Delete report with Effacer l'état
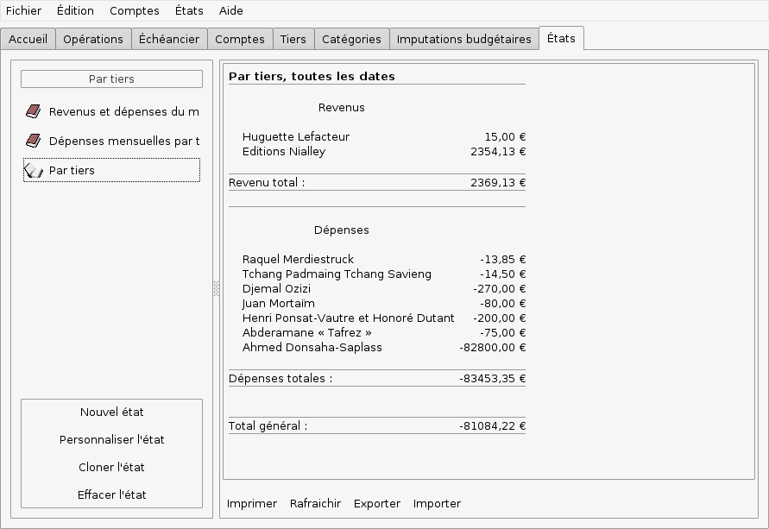The height and width of the screenshot is (529, 769). 111,495
